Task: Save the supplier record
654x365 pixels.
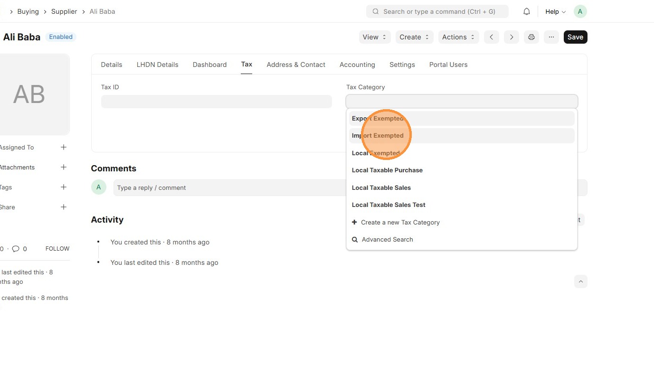Action: click(575, 37)
